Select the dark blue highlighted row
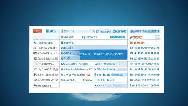This screenshot has width=188, height=106. 94,55
